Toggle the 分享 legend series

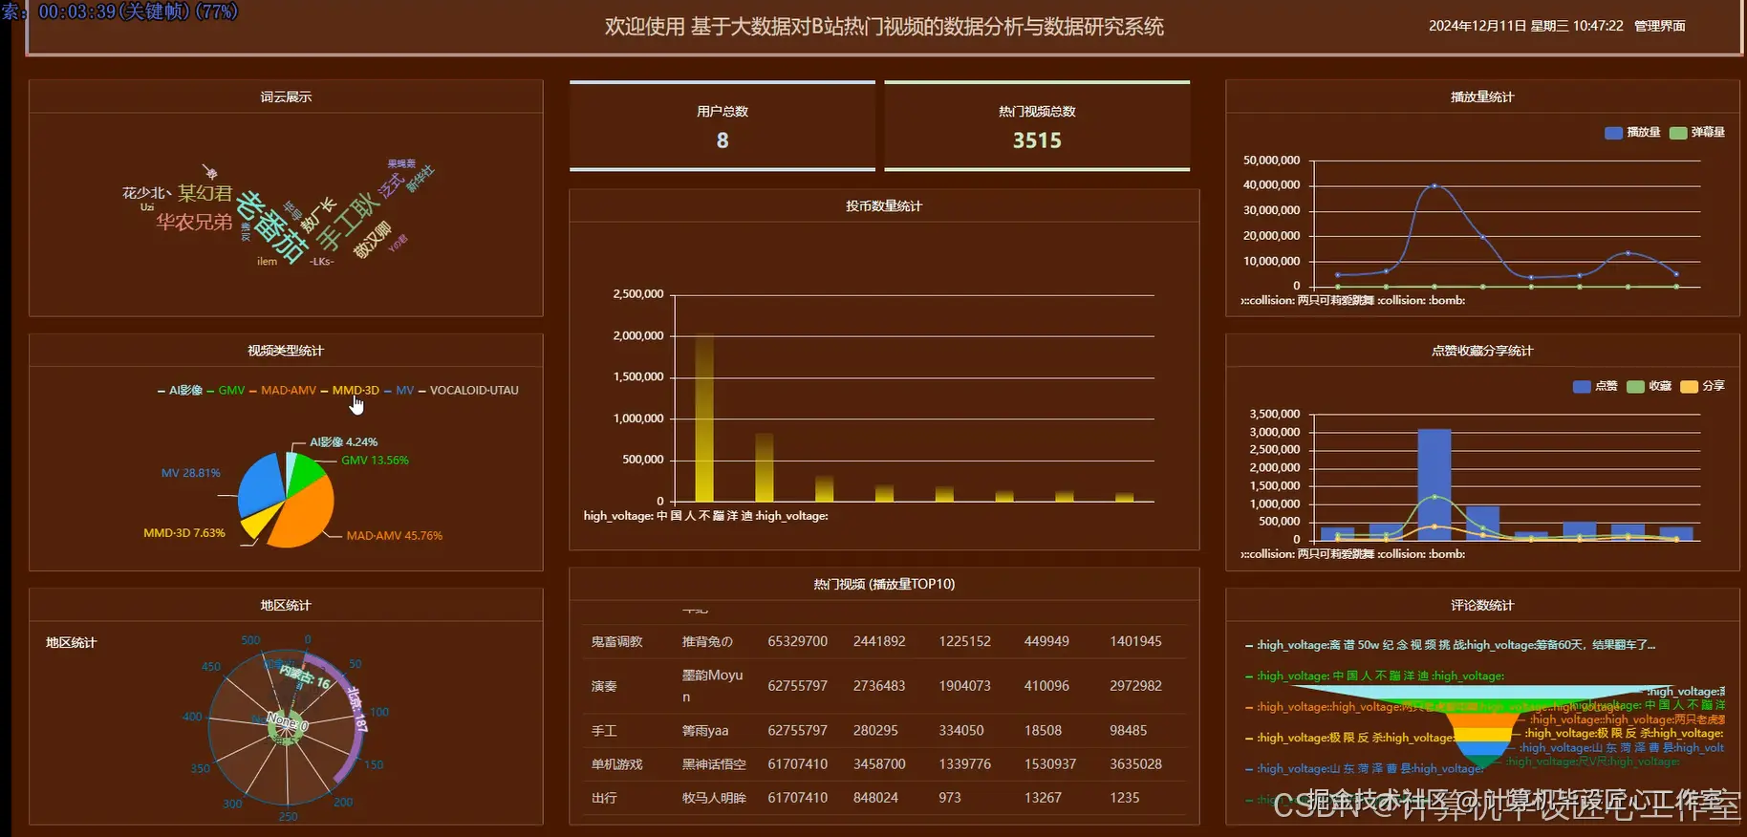click(x=1703, y=386)
